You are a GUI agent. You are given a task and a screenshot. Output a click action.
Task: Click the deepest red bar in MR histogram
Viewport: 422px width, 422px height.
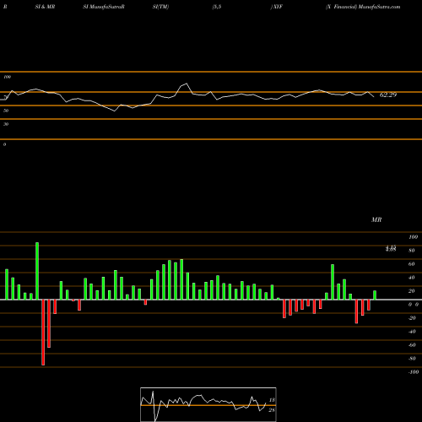pyautogui.click(x=43, y=333)
